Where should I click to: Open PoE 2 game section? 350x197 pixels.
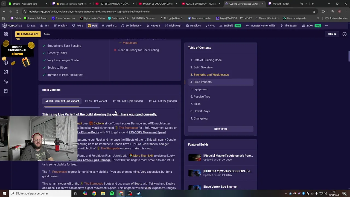tap(77, 25)
